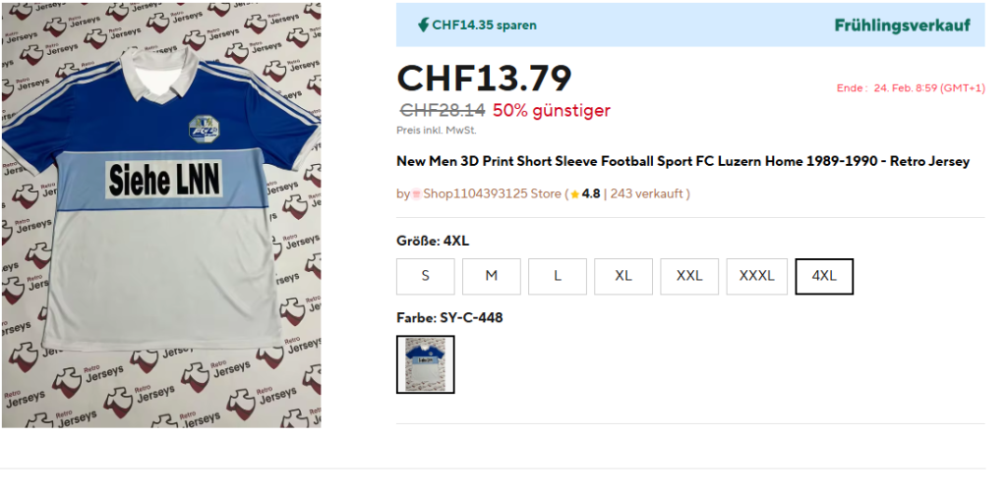Pick size L

coord(557,276)
